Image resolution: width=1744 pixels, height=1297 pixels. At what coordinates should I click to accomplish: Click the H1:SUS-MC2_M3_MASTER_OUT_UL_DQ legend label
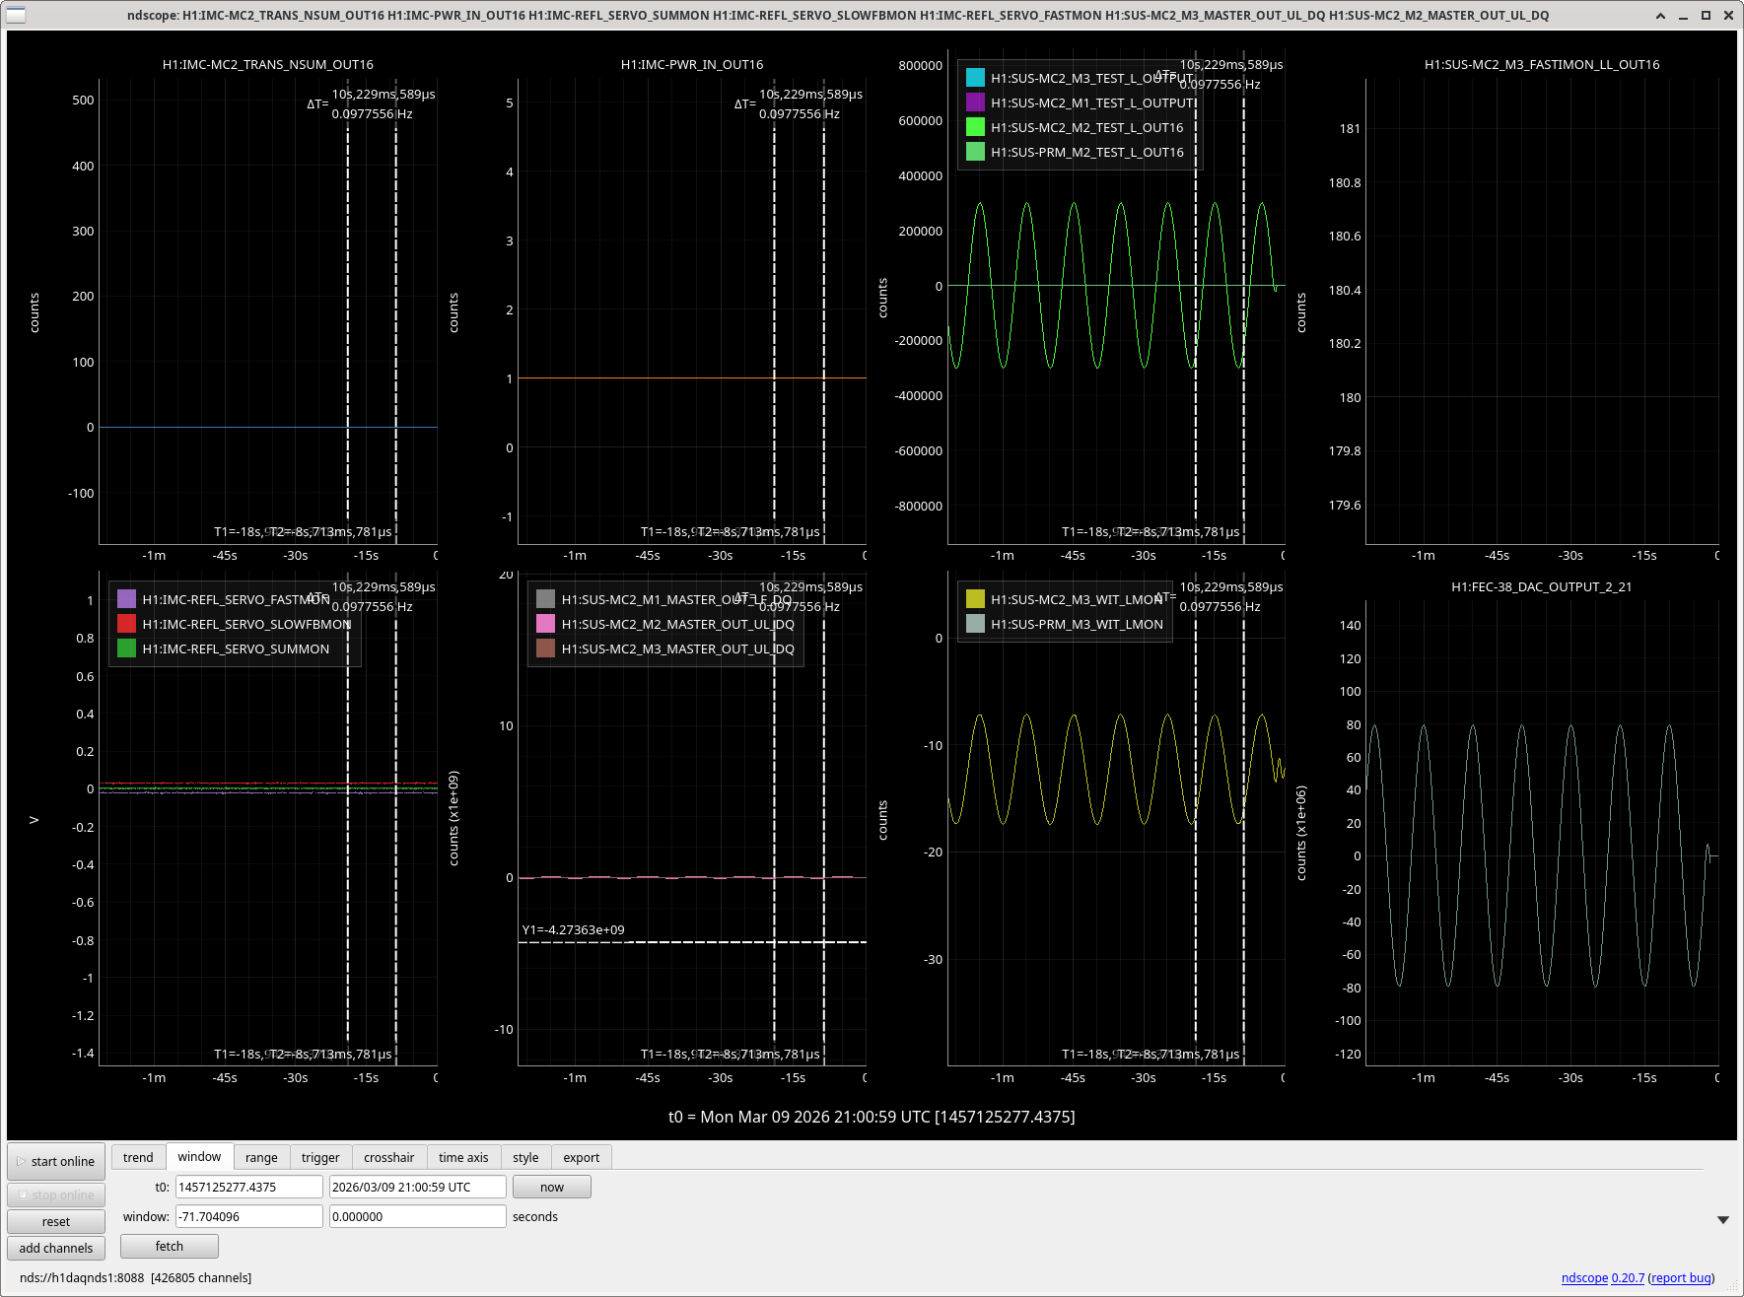[x=678, y=649]
